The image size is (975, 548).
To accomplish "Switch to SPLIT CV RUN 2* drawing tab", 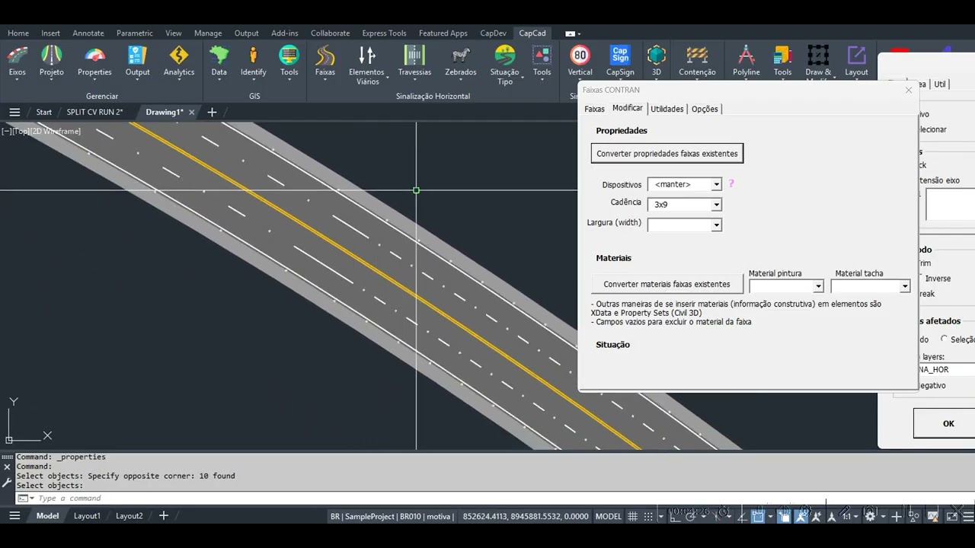I will coord(94,112).
